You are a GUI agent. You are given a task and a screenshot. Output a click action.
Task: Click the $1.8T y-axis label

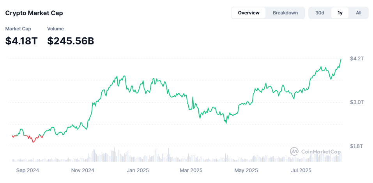tap(357, 146)
